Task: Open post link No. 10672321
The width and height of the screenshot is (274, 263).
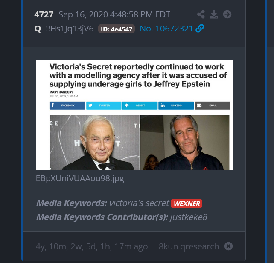Action: pyautogui.click(x=166, y=29)
